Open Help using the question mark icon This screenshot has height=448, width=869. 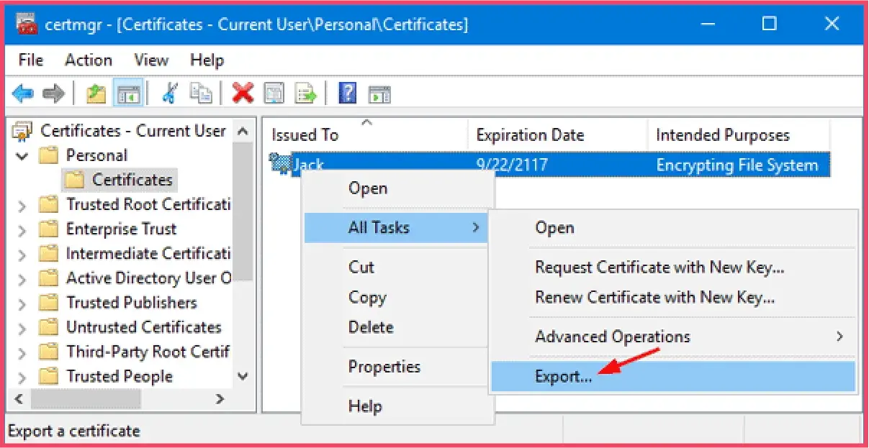tap(347, 93)
